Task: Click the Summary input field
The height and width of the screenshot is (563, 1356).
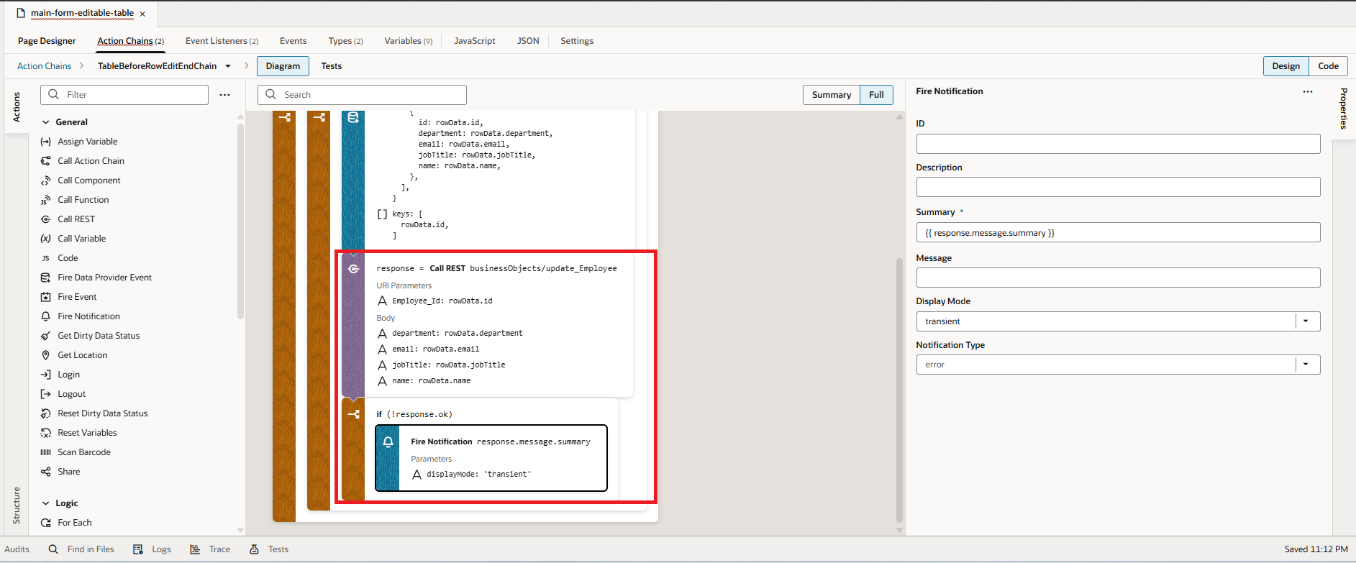Action: point(1117,233)
